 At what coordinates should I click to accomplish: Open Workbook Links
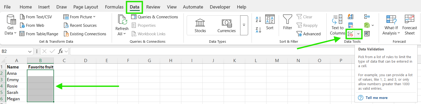click(x=148, y=34)
